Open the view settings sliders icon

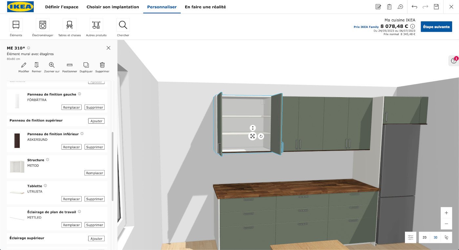pyautogui.click(x=410, y=237)
